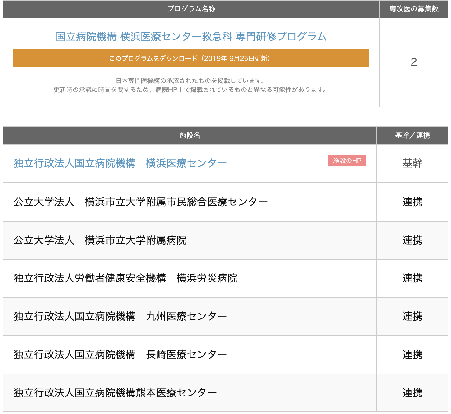Select 国立病院機構熊本医療センター row text
Image resolution: width=451 pixels, height=414 pixels.
tap(115, 393)
